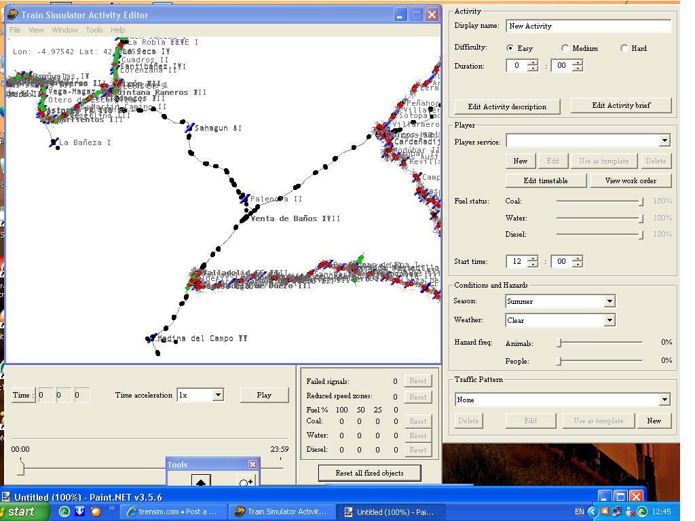Click the Sahagun station marker on map
Viewport: 695px width, 521px height.
189,128
